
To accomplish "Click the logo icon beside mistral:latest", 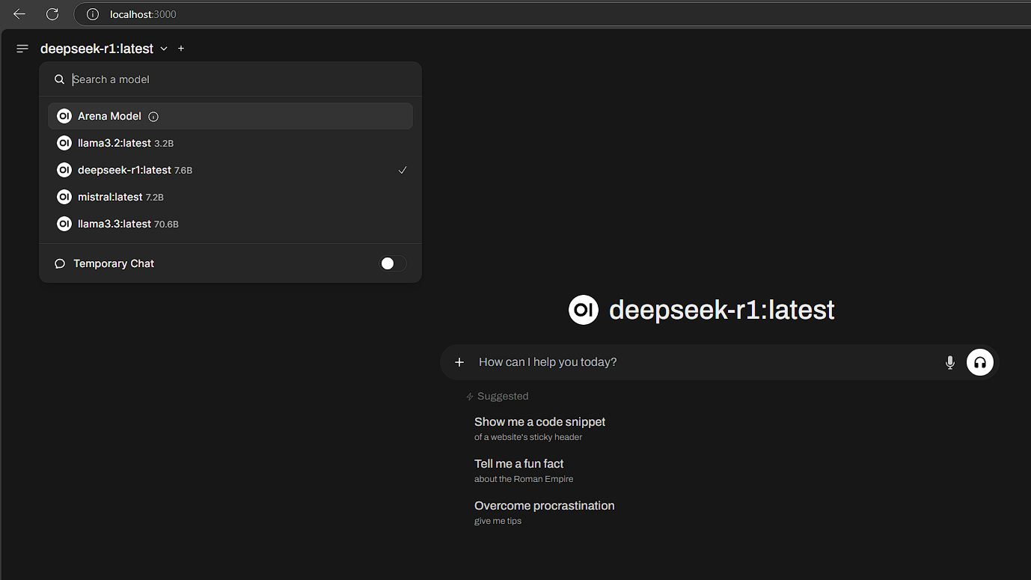I will 64,197.
